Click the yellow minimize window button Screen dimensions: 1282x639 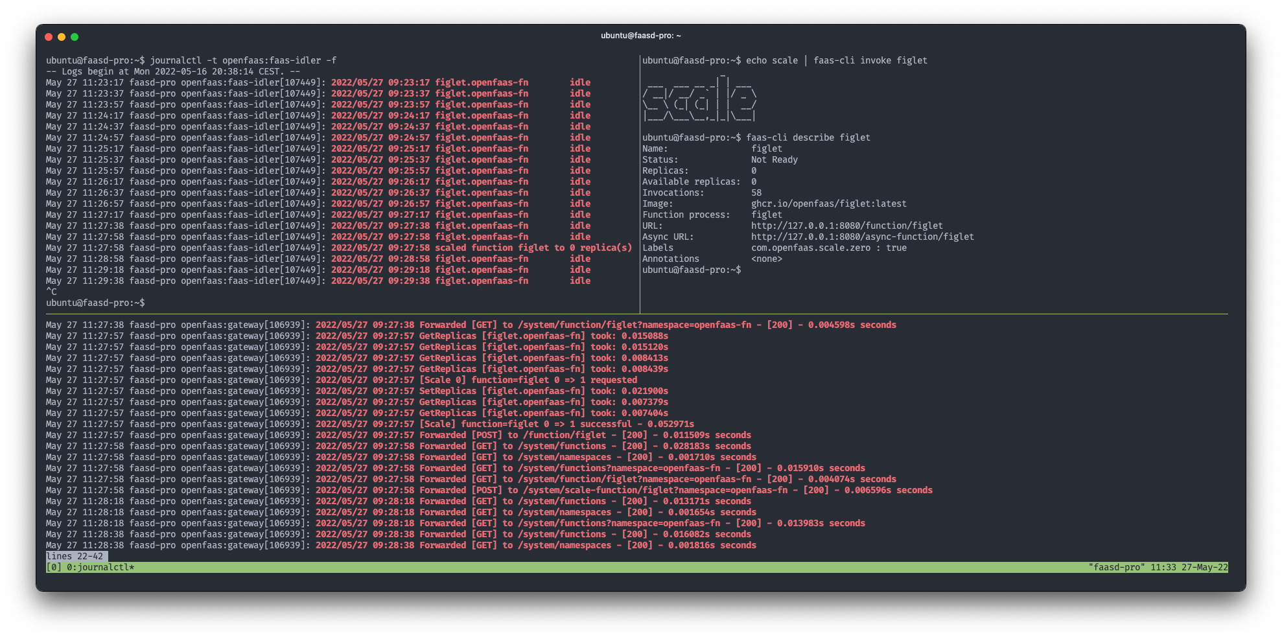pos(62,37)
